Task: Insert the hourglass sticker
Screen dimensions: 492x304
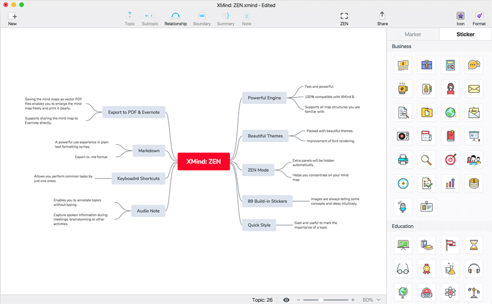Action: (474, 245)
